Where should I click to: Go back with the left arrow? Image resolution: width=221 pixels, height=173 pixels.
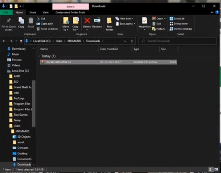pyautogui.click(x=4, y=41)
